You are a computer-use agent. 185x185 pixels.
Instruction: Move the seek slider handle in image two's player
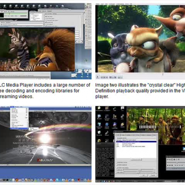tap(162, 74)
